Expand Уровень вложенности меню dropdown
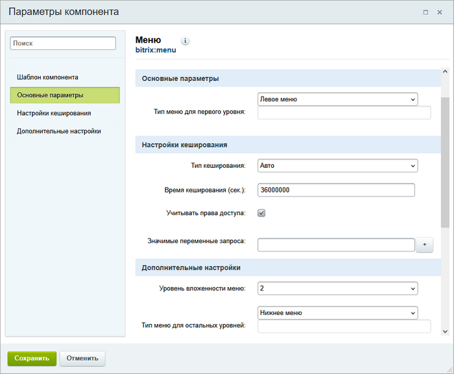The image size is (454, 374). pyautogui.click(x=337, y=288)
